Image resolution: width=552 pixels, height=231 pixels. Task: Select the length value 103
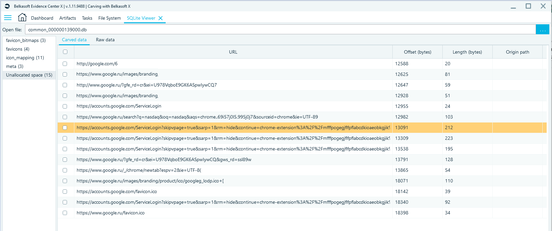point(449,117)
